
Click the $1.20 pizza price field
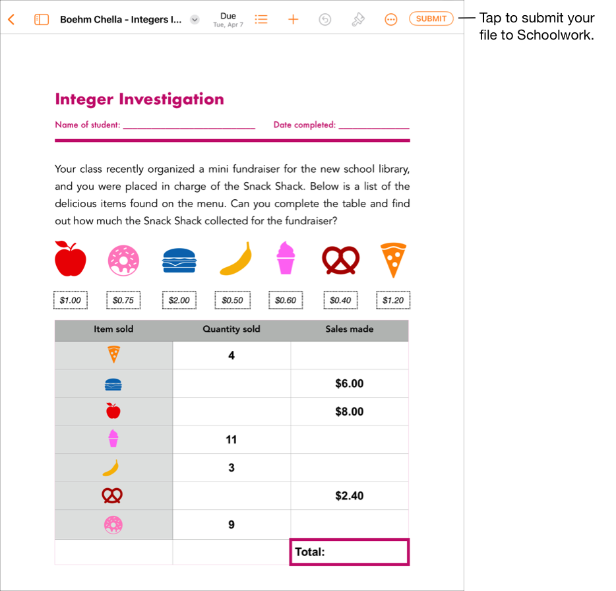coord(393,299)
